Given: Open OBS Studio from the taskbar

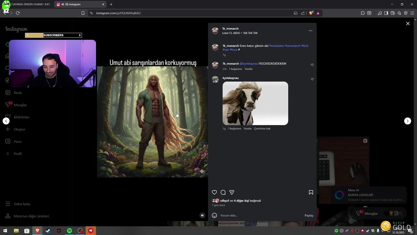Looking at the screenshot, I should point(80,231).
